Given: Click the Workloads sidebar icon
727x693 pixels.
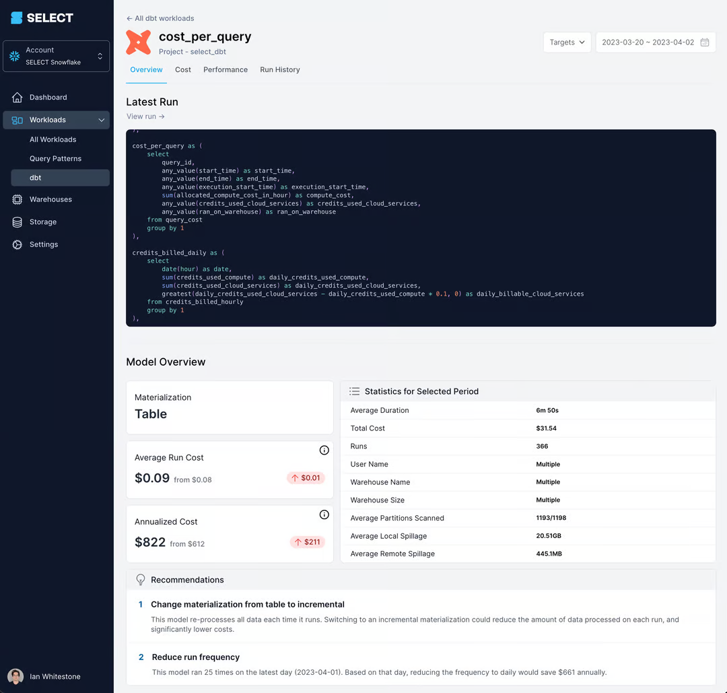Looking at the screenshot, I should 17,120.
